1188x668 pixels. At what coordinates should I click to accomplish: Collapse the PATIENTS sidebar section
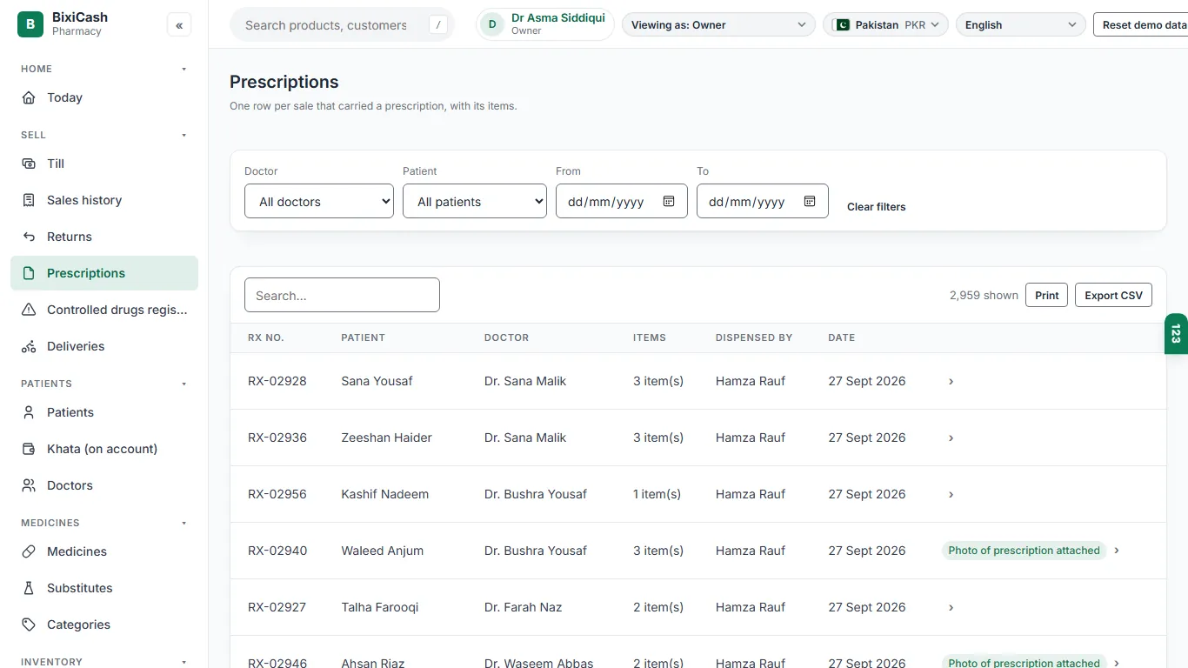[184, 384]
